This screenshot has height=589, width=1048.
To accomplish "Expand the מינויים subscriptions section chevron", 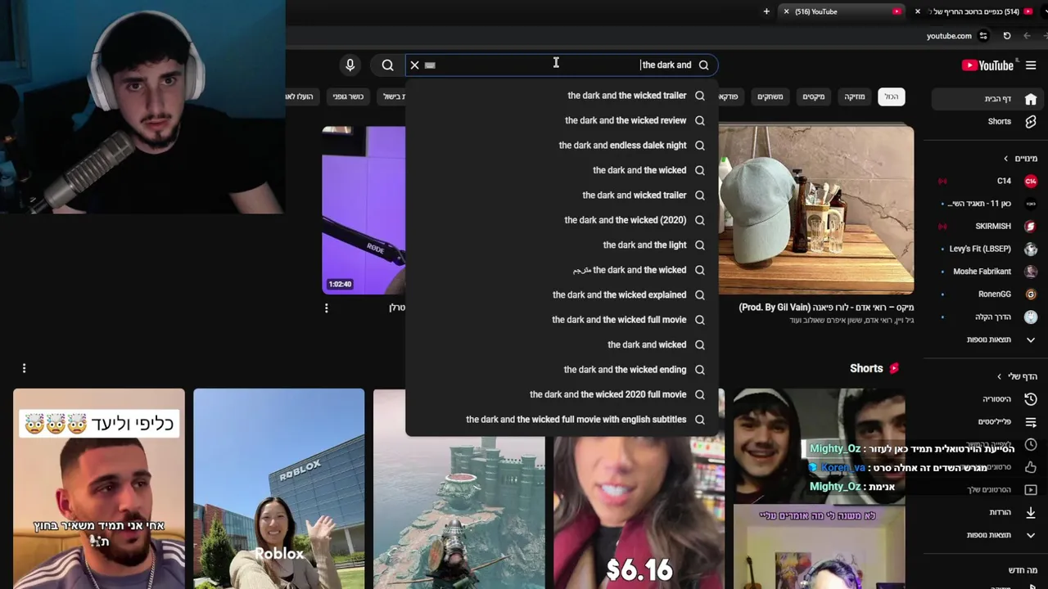I will [1005, 159].
